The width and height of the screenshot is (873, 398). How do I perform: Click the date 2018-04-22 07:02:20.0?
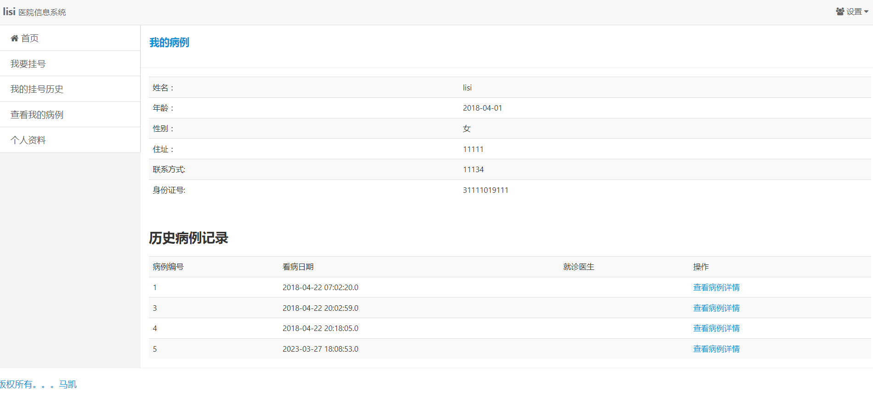point(321,287)
